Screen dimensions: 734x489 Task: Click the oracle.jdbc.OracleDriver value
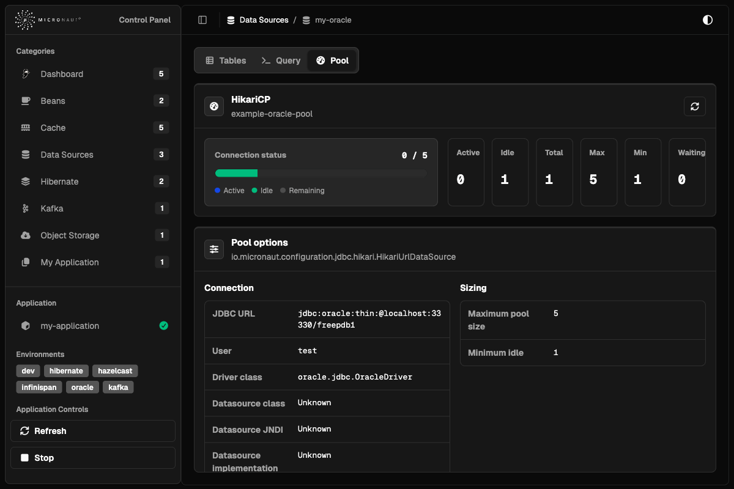[355, 377]
